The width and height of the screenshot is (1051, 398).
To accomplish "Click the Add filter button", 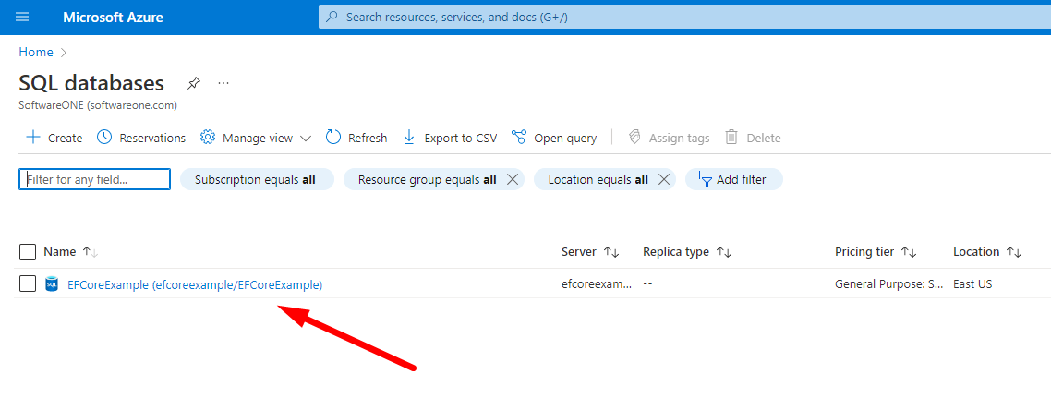I will [733, 179].
